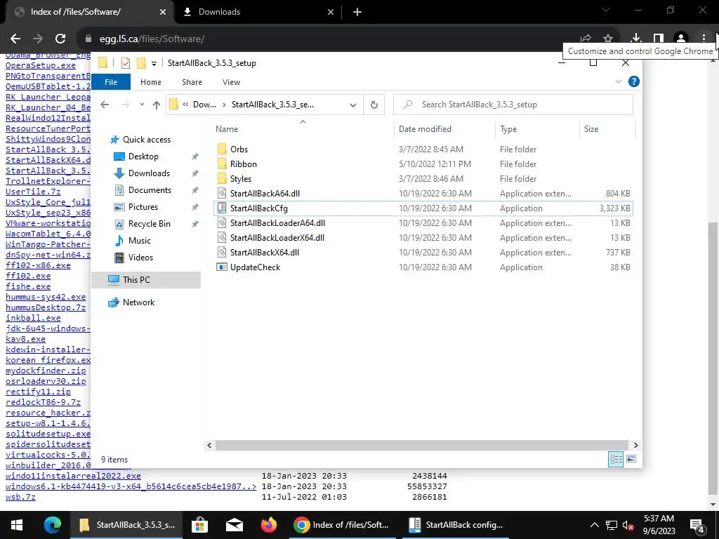Open Videos in navigation pane
The width and height of the screenshot is (719, 539).
click(x=140, y=258)
